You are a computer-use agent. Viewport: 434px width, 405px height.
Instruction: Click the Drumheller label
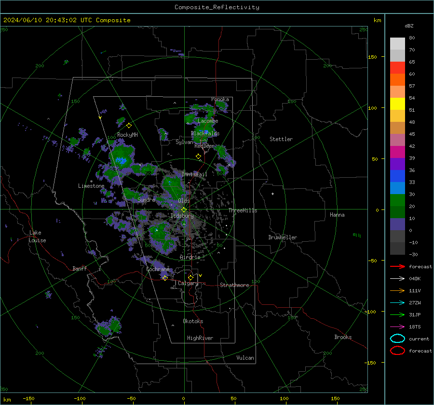[x=283, y=237]
